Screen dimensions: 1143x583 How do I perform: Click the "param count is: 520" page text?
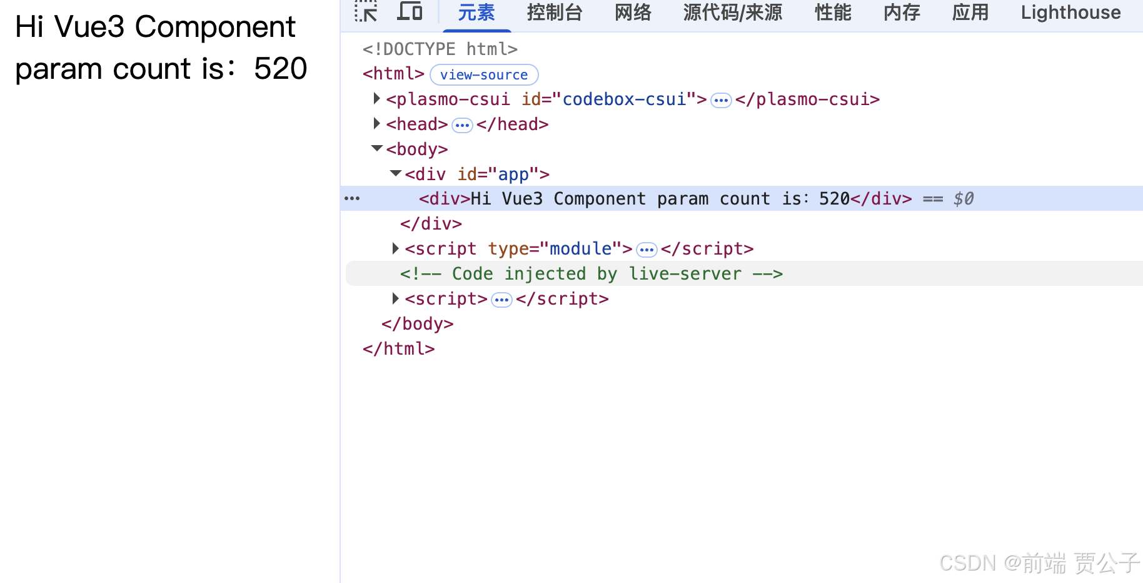tap(161, 68)
